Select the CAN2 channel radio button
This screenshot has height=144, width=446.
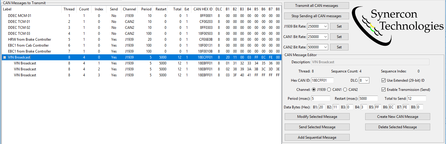[345, 89]
